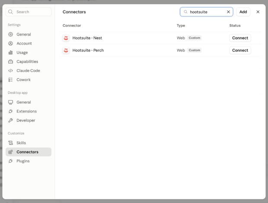
Task: Click the Account person icon
Action: [11, 43]
